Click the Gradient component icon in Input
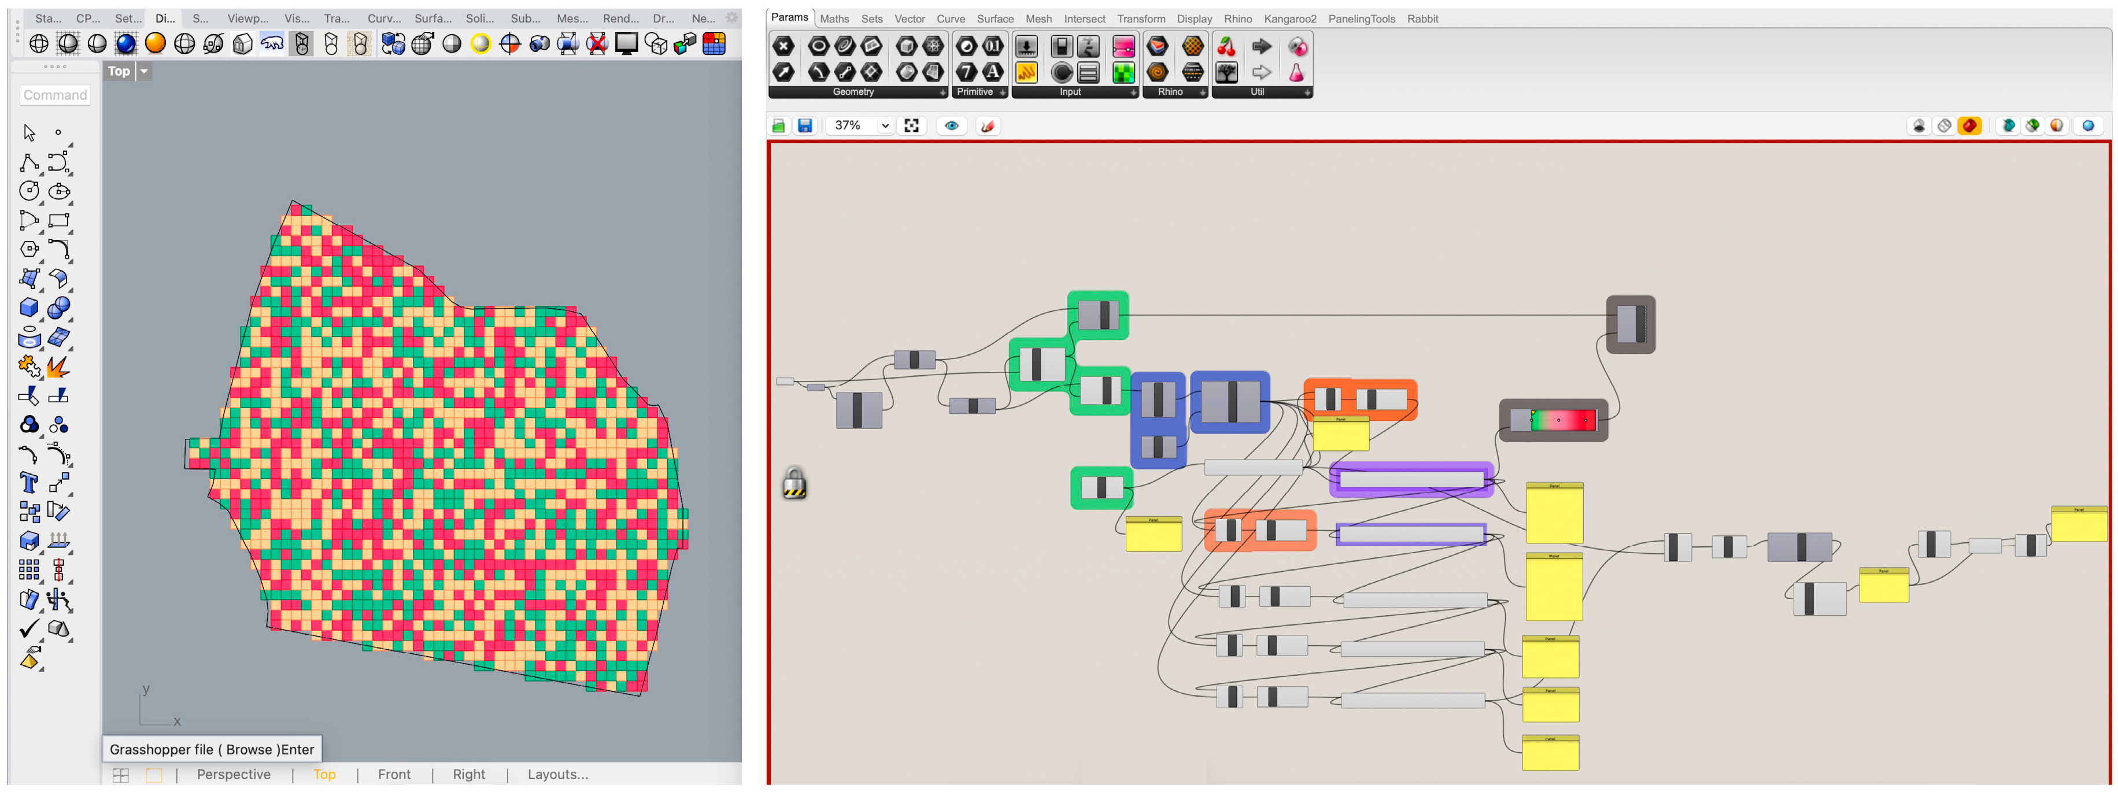The width and height of the screenshot is (2118, 792). (1123, 47)
